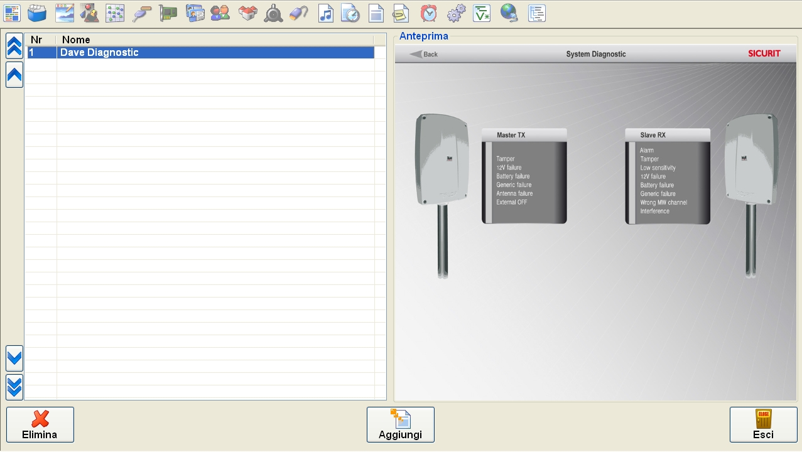The width and height of the screenshot is (802, 452).
Task: Open the music note audio icon
Action: point(325,13)
